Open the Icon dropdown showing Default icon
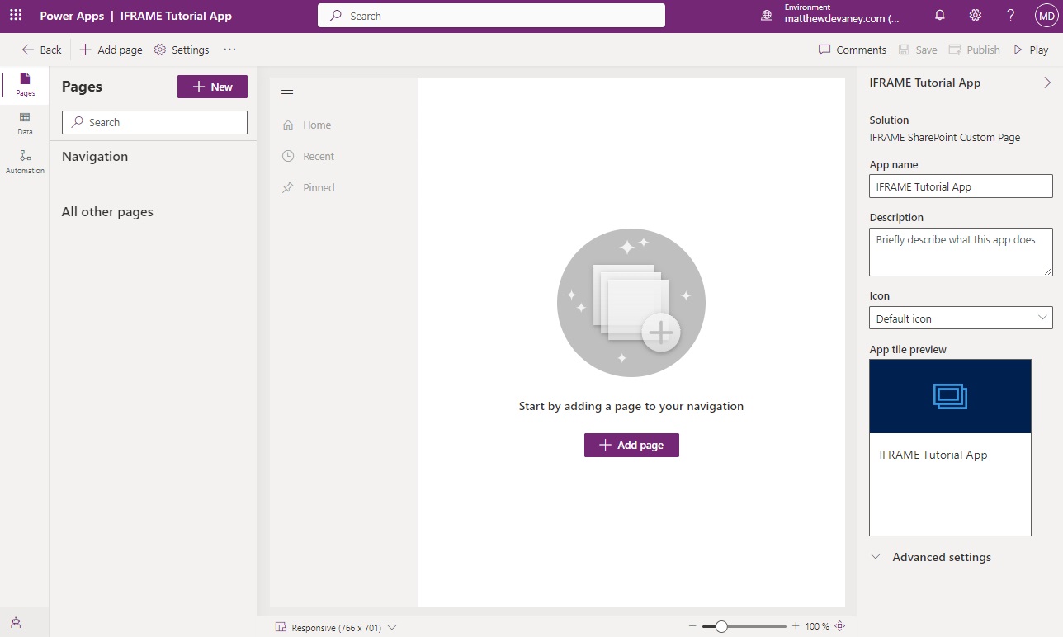The height and width of the screenshot is (637, 1063). pos(961,318)
